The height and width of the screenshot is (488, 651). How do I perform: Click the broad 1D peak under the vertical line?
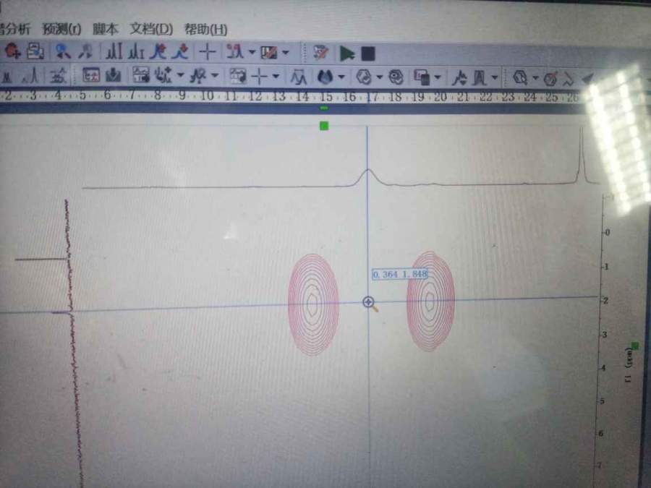pos(368,177)
